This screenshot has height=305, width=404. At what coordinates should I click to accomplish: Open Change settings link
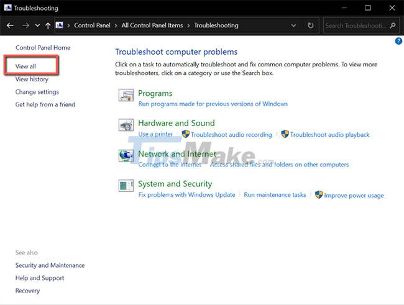pos(37,92)
